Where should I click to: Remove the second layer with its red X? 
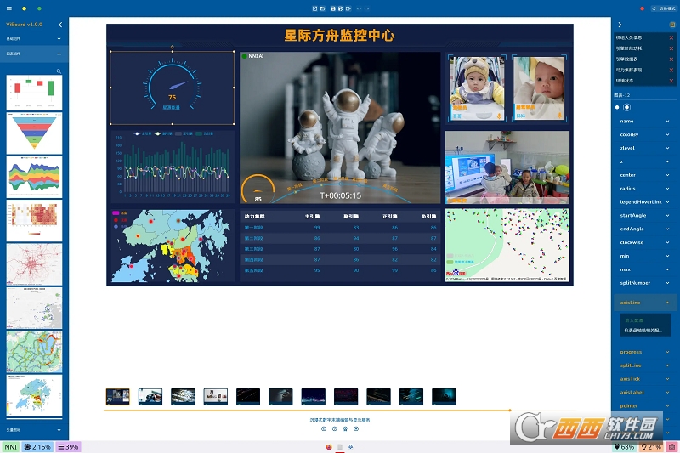[671, 48]
